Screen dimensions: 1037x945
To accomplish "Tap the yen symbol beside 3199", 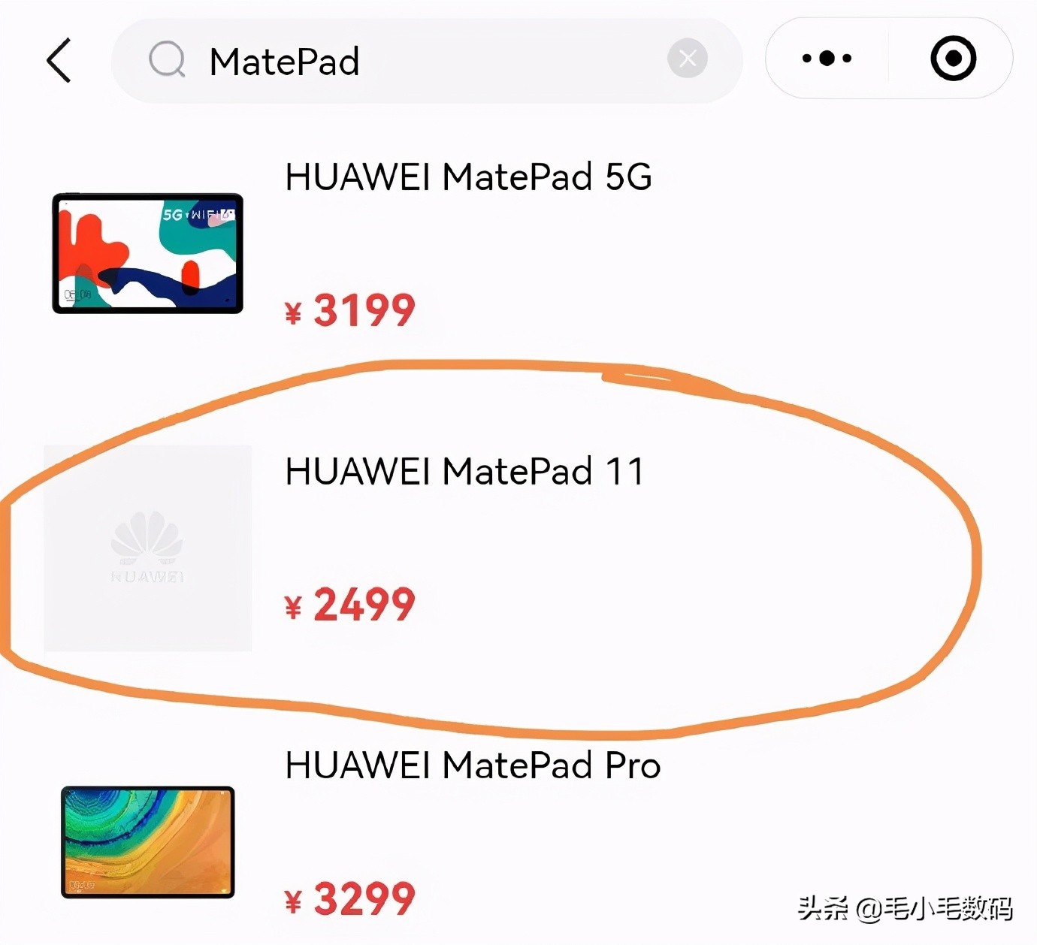I will click(x=293, y=312).
